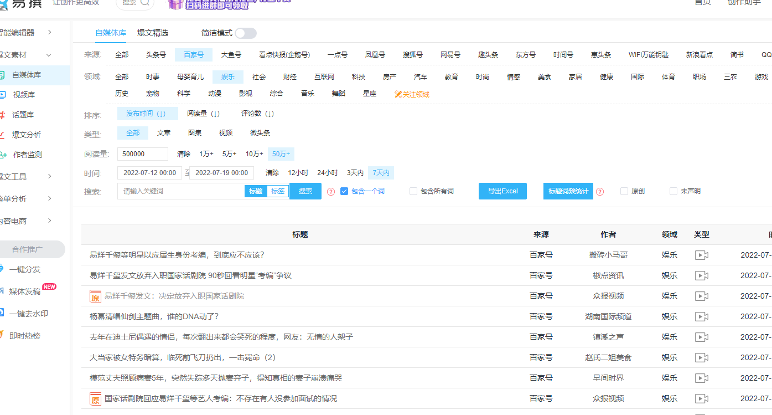Switch to the 自媒体库 tab
The image size is (772, 415).
[x=111, y=33]
